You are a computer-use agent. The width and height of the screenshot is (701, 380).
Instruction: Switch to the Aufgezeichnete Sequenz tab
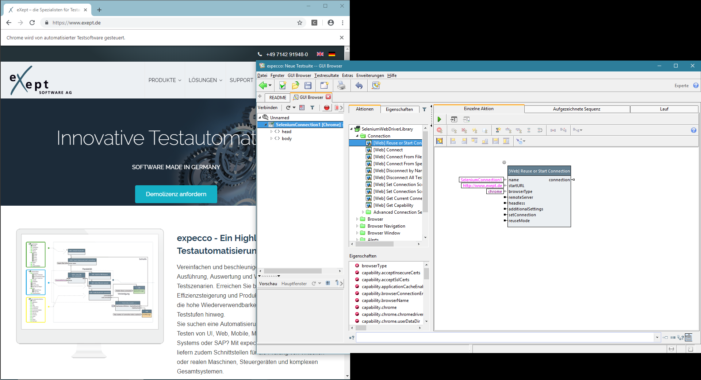coord(576,109)
